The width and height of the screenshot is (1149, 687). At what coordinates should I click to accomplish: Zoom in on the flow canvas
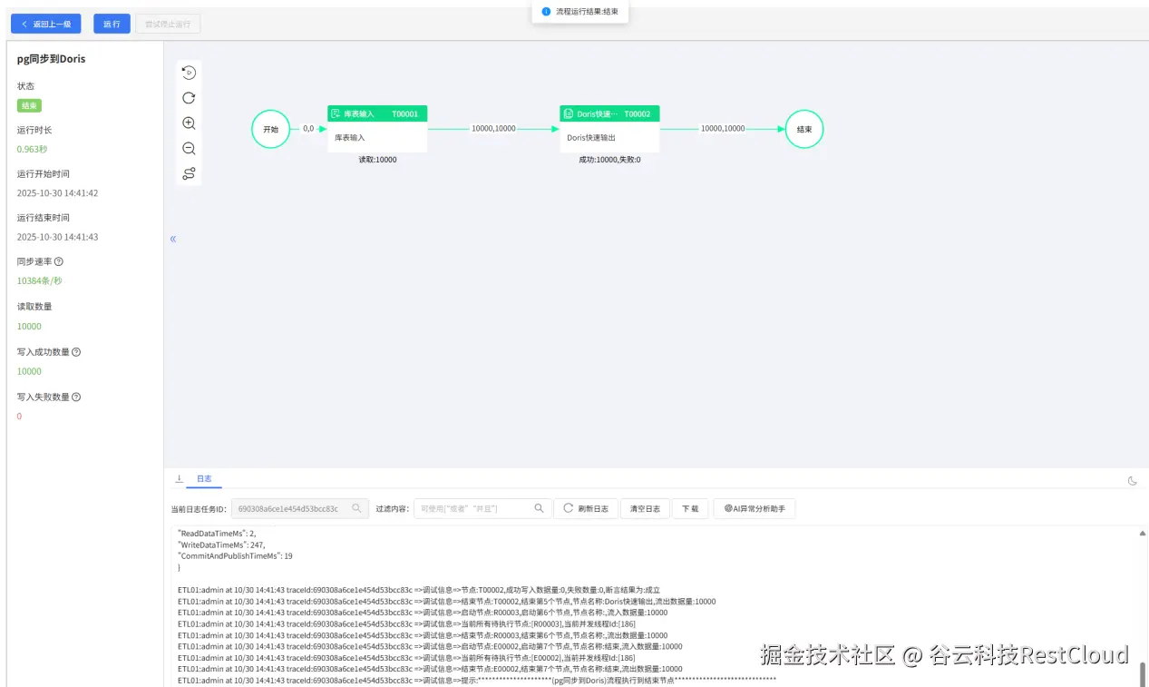coord(189,123)
